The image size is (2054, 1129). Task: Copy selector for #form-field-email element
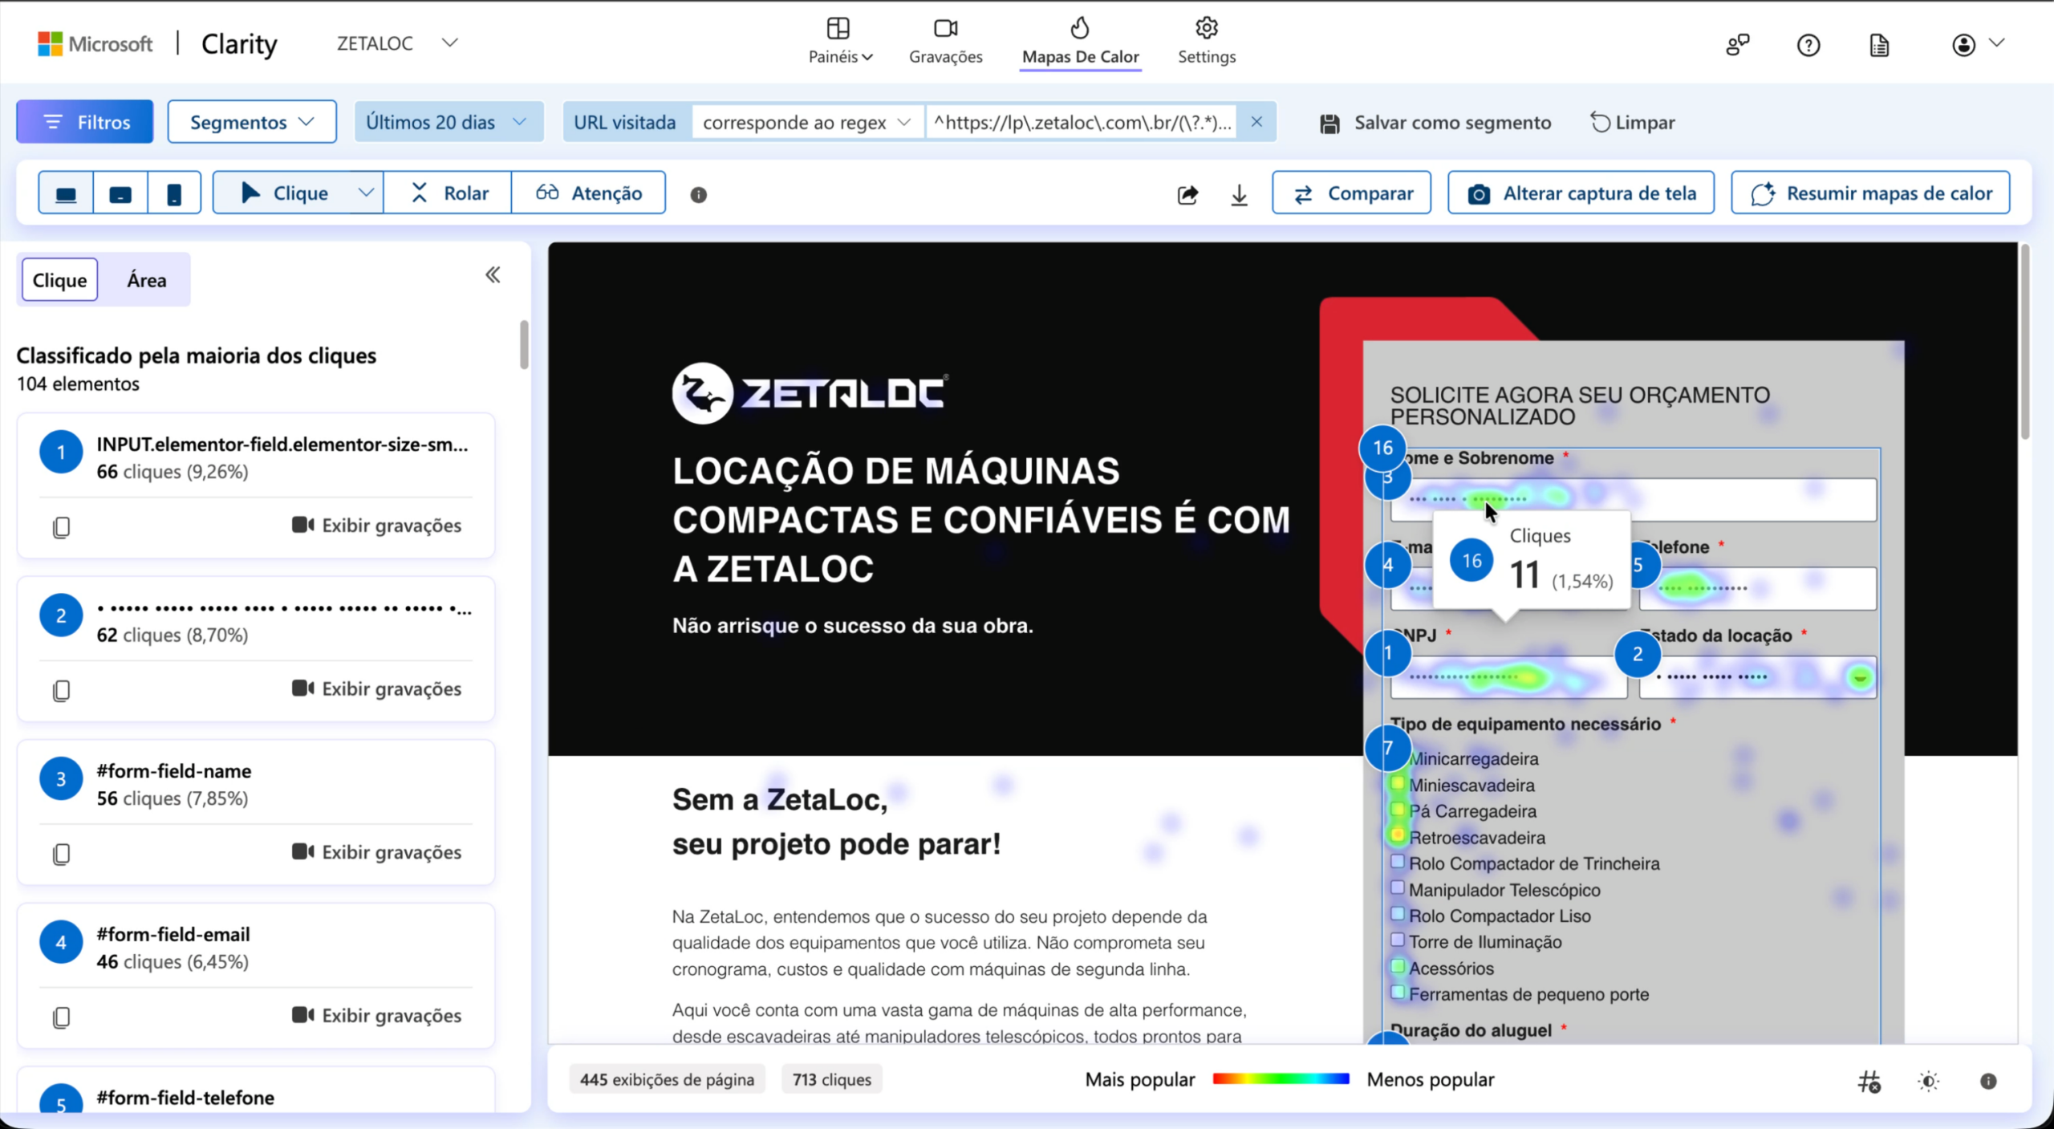(x=62, y=1017)
